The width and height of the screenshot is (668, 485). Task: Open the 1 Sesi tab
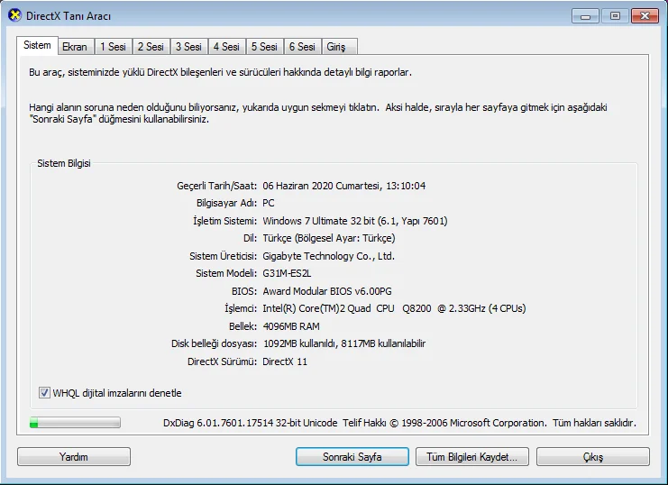(x=113, y=47)
